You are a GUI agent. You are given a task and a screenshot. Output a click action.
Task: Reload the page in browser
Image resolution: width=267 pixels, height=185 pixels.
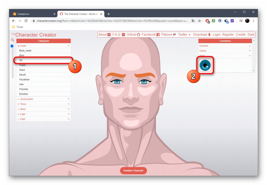26,21
